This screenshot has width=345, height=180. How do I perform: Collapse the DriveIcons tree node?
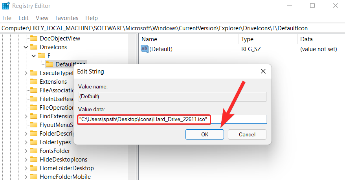point(26,47)
